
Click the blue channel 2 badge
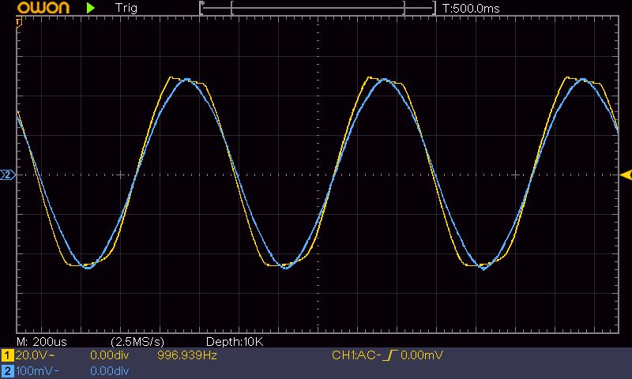pyautogui.click(x=7, y=371)
